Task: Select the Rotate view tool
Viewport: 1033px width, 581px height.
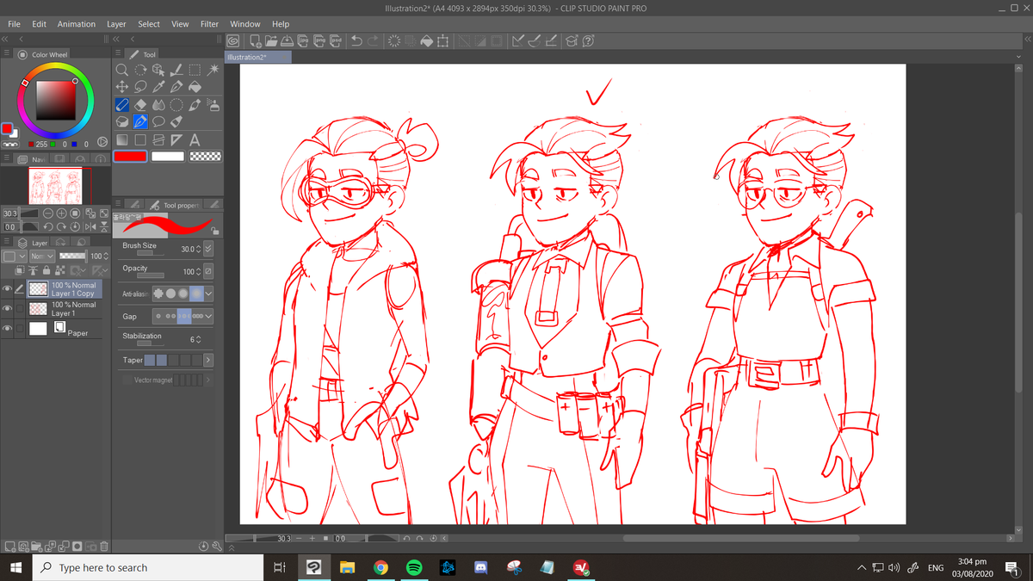Action: tap(140, 70)
